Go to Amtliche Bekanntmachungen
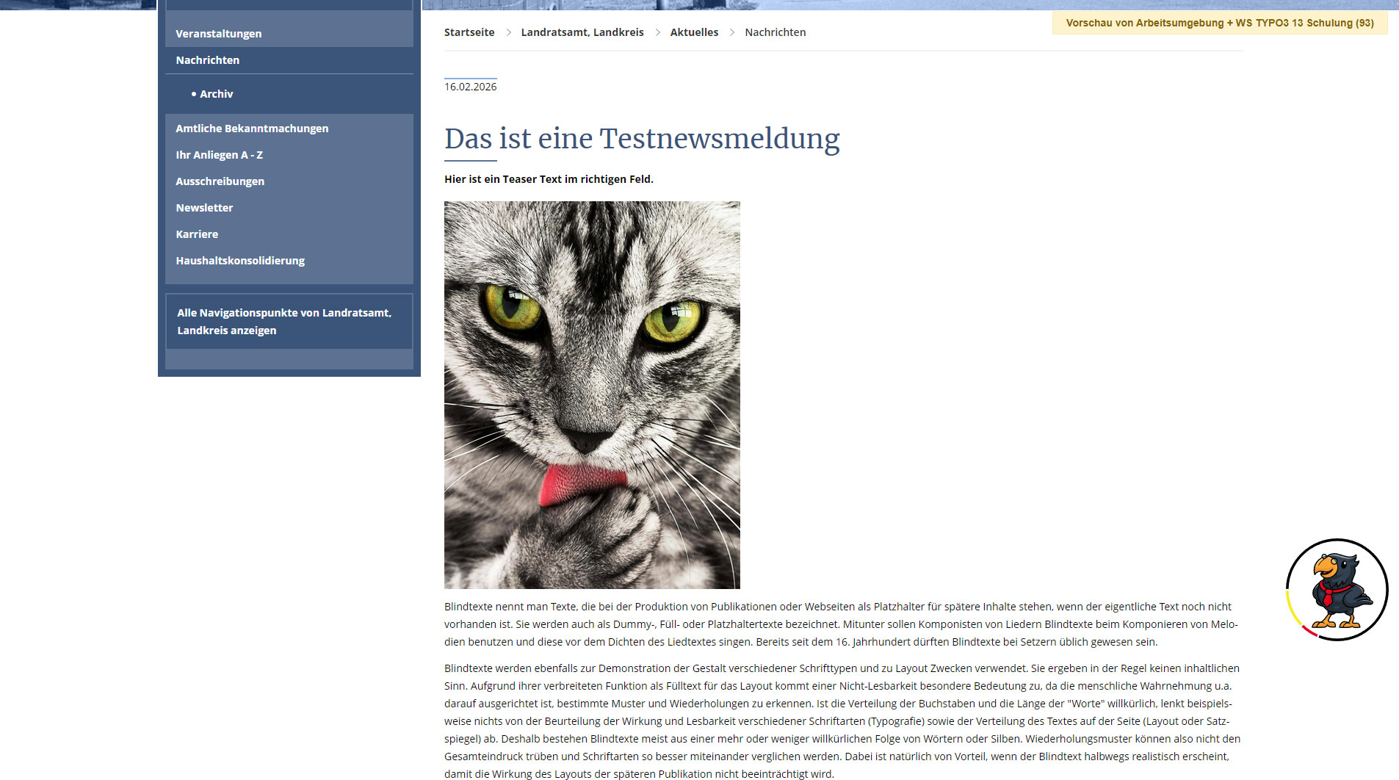Viewport: 1399px width, 780px height. [252, 129]
